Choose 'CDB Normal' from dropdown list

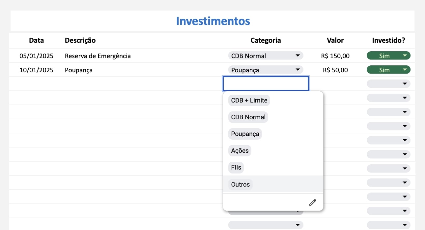[x=248, y=117]
